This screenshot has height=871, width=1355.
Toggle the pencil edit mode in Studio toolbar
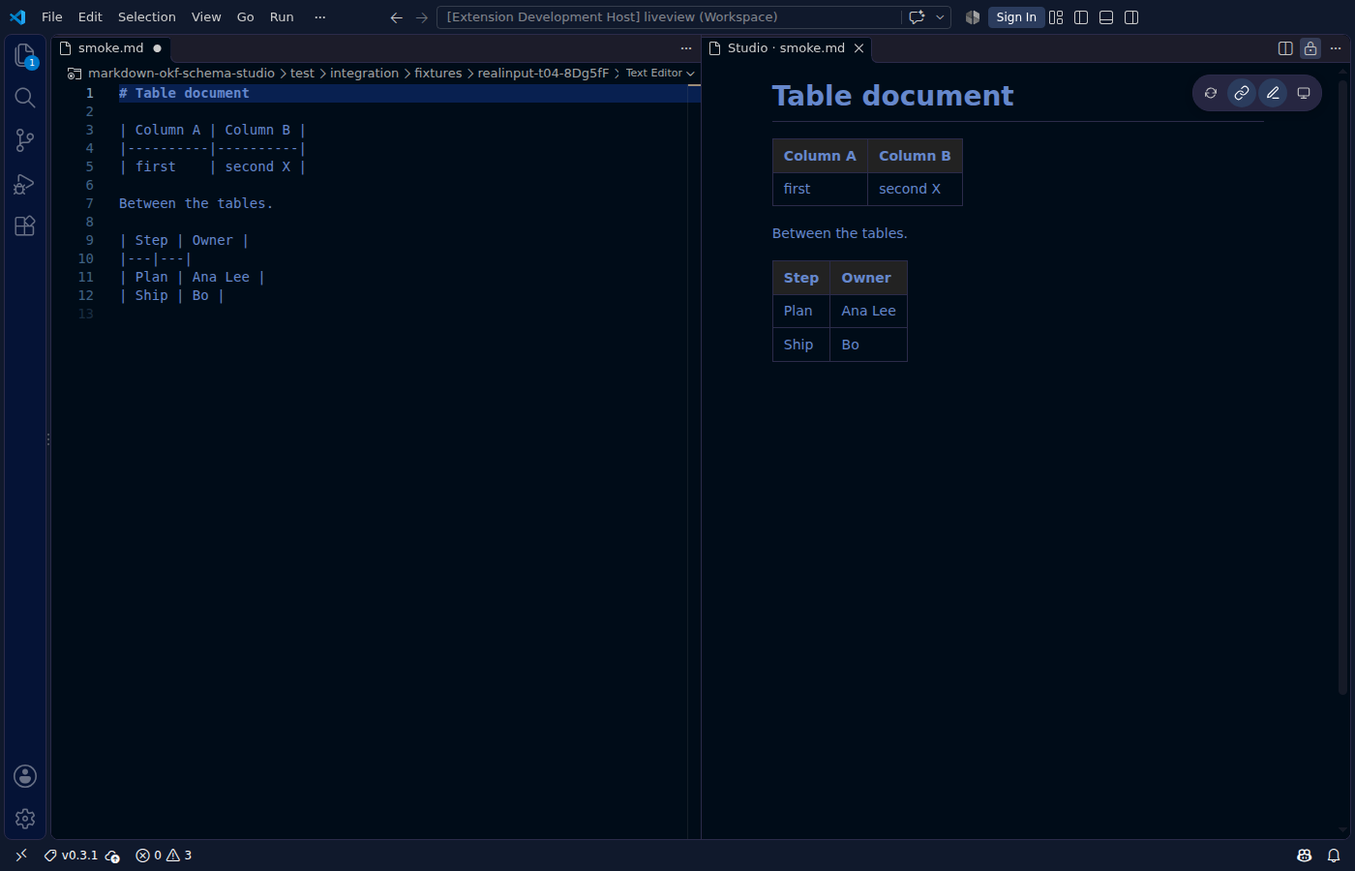click(x=1273, y=93)
